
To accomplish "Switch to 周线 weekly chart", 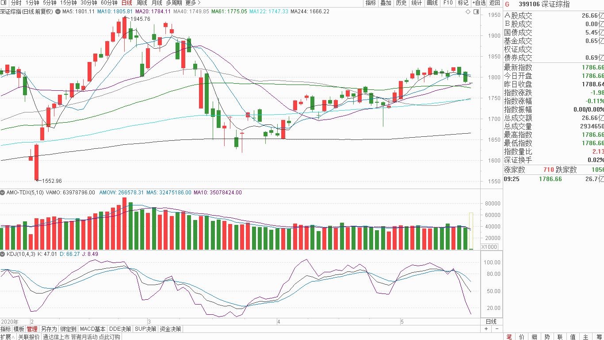I will (141, 3).
